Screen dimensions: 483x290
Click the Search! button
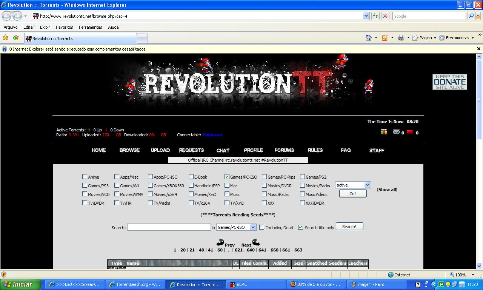pos(349,227)
